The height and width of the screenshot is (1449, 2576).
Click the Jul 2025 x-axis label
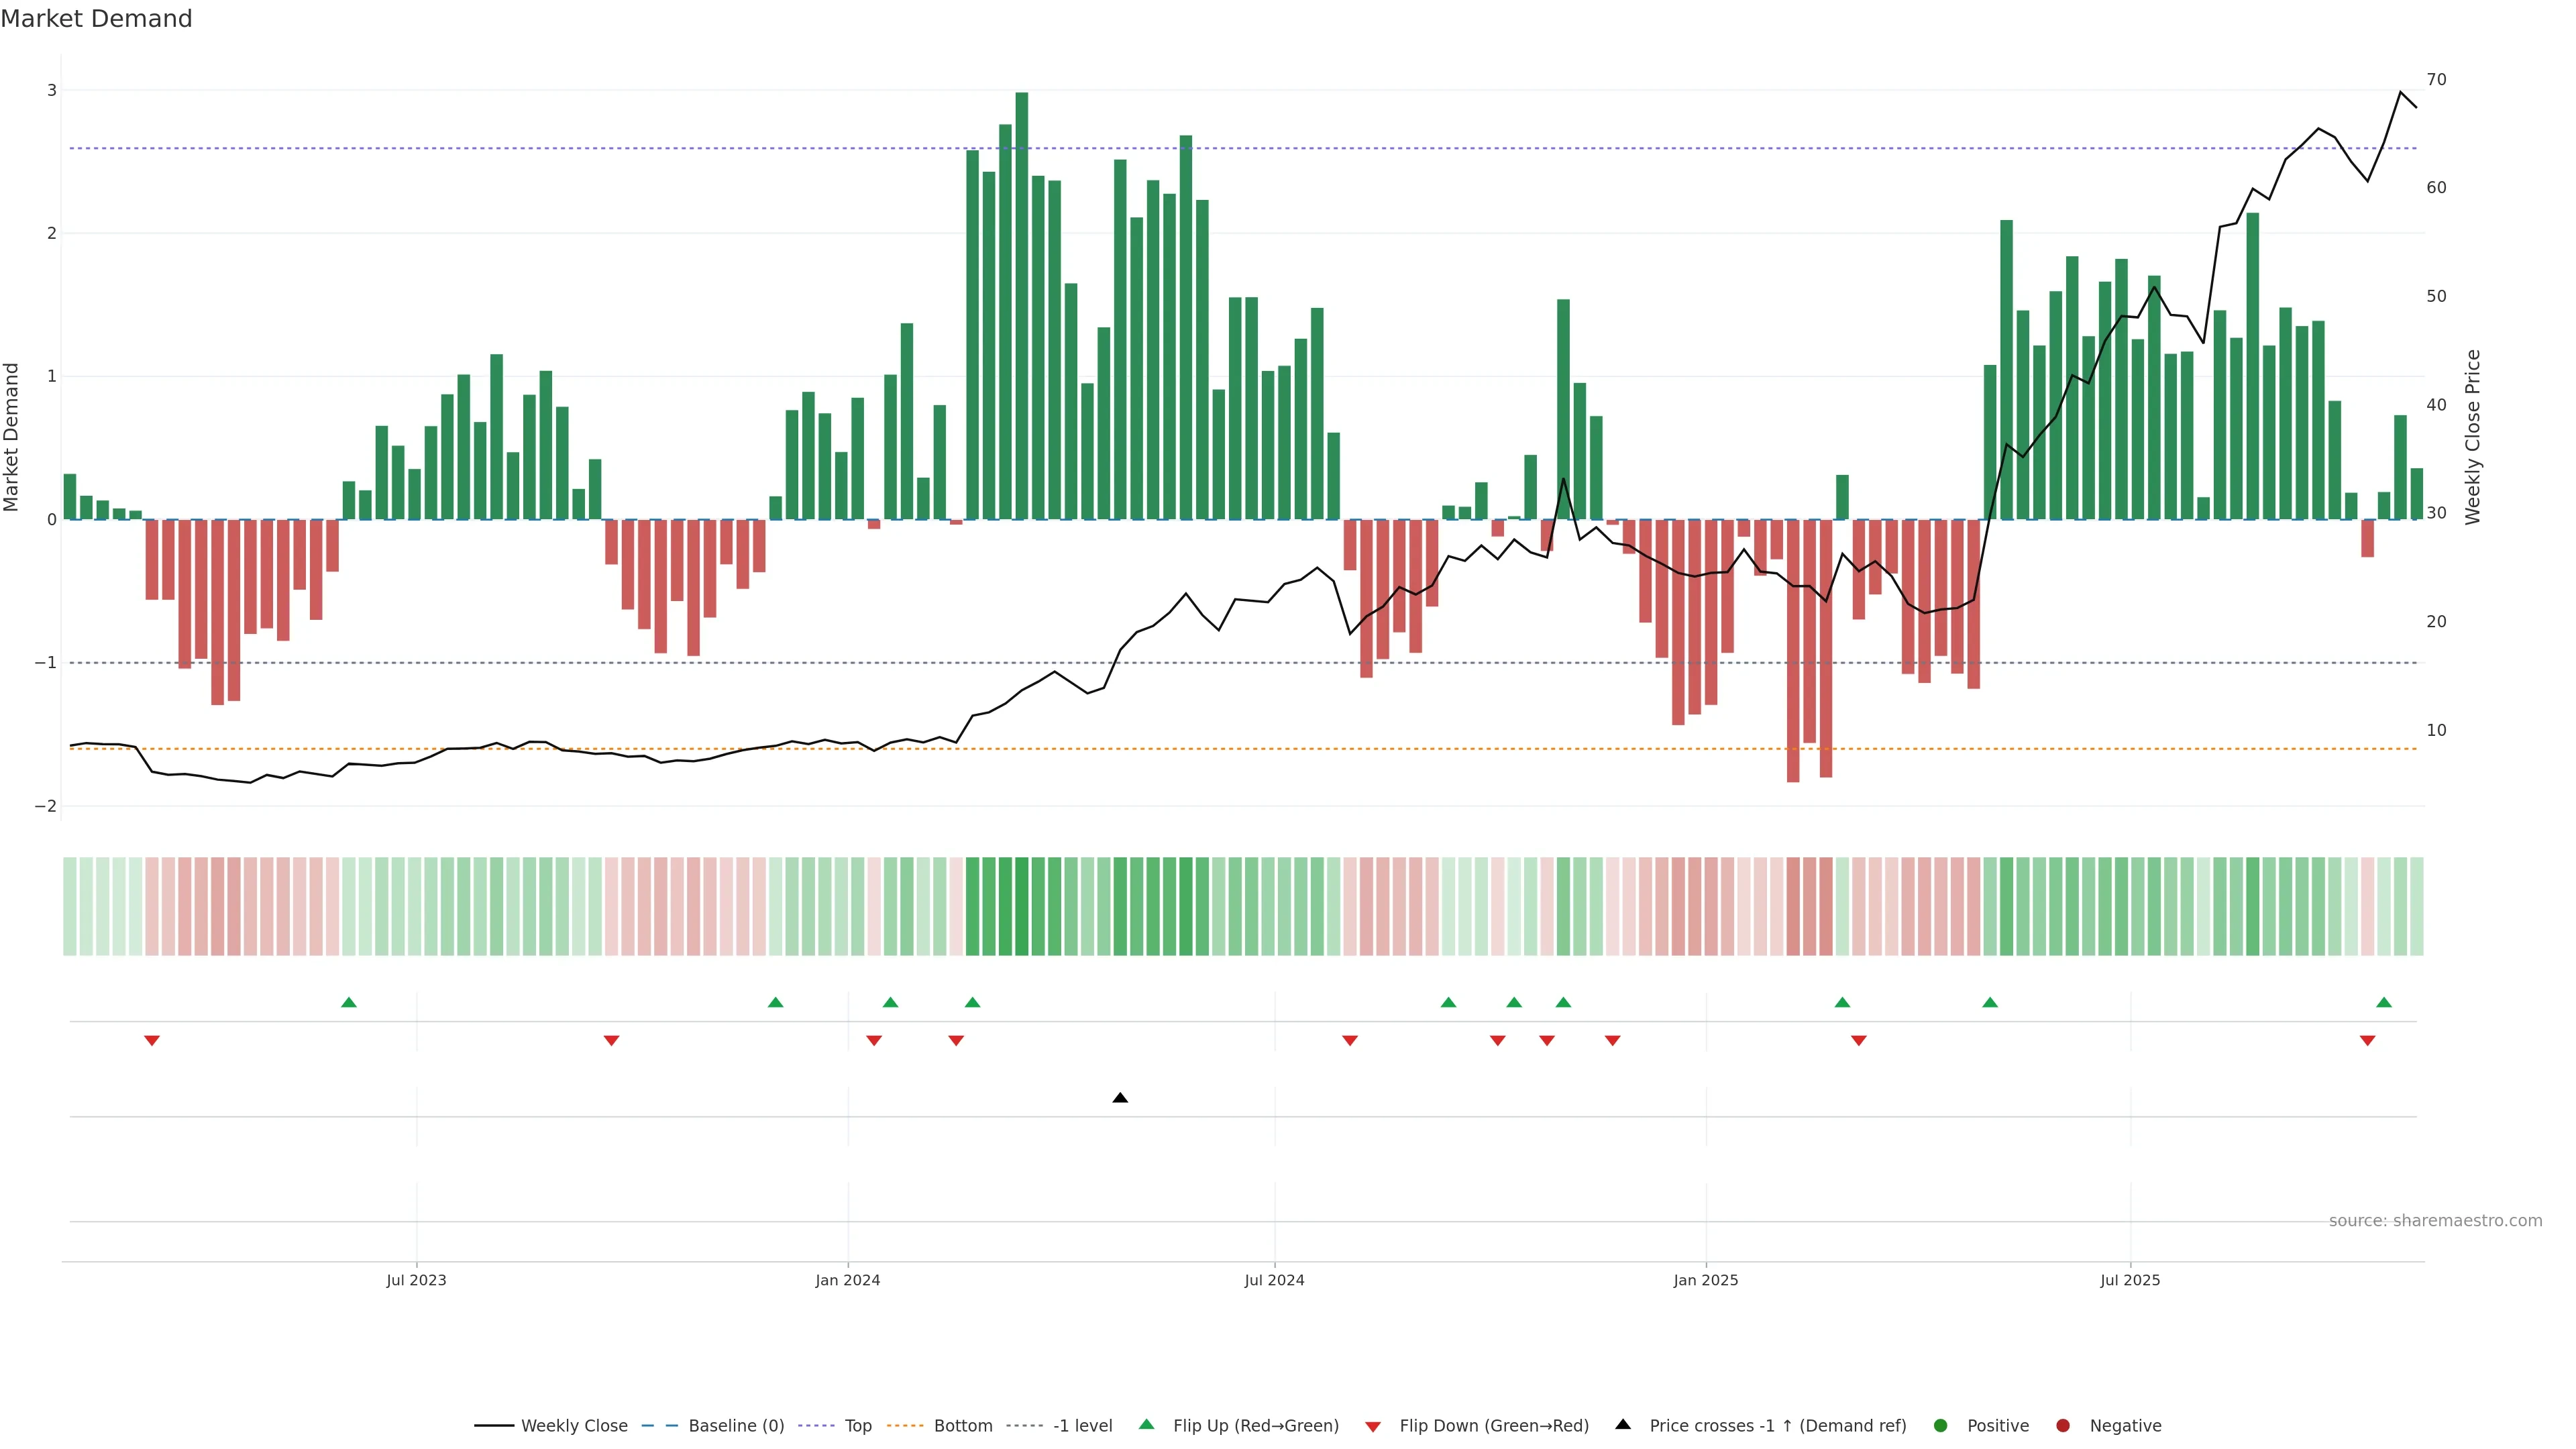point(2129,1280)
